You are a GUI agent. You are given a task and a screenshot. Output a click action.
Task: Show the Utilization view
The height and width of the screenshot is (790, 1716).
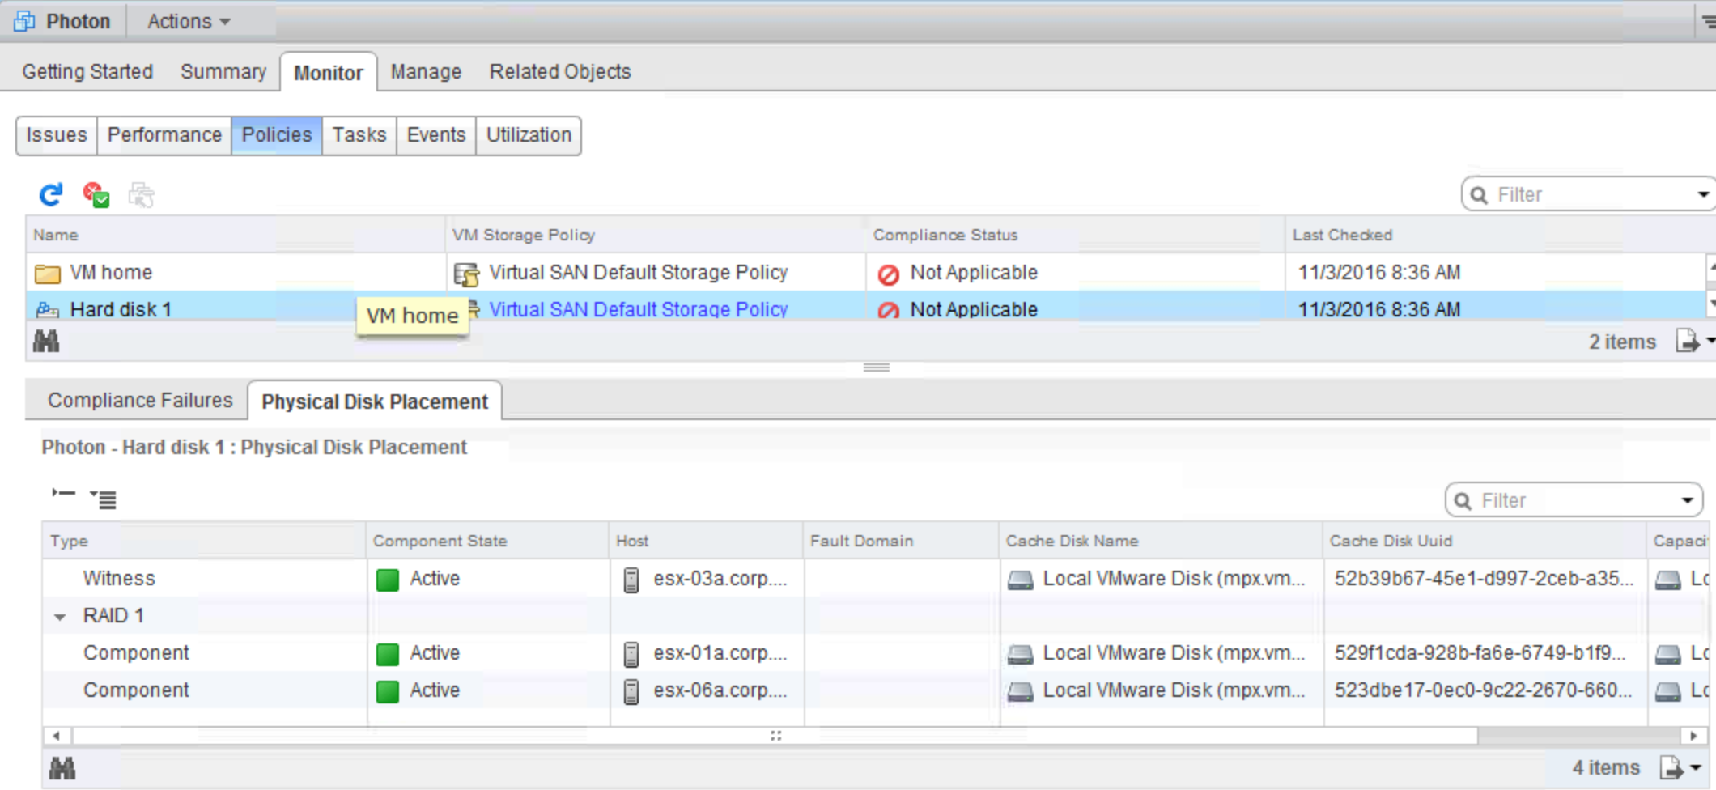tap(529, 134)
